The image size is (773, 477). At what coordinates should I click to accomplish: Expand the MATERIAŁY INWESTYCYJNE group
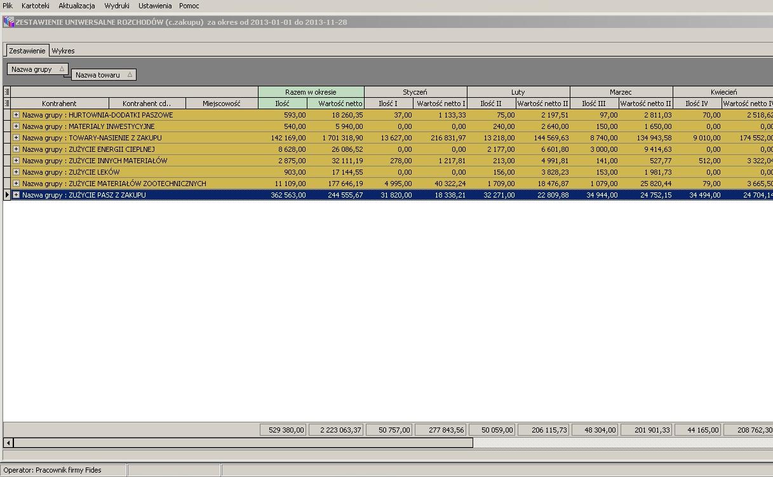pos(17,126)
